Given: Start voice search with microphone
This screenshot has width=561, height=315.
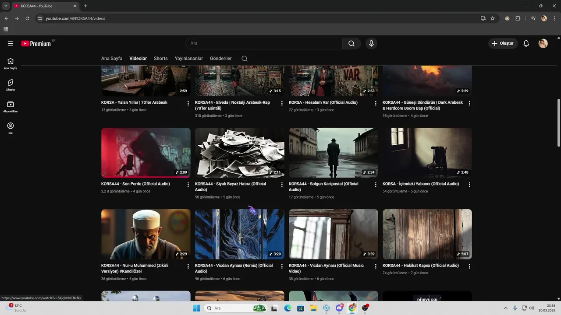Looking at the screenshot, I should [371, 43].
